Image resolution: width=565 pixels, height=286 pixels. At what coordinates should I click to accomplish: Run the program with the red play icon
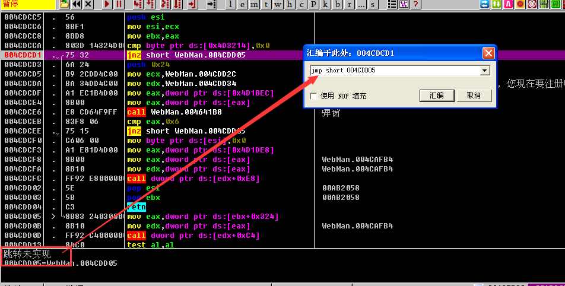(107, 4)
